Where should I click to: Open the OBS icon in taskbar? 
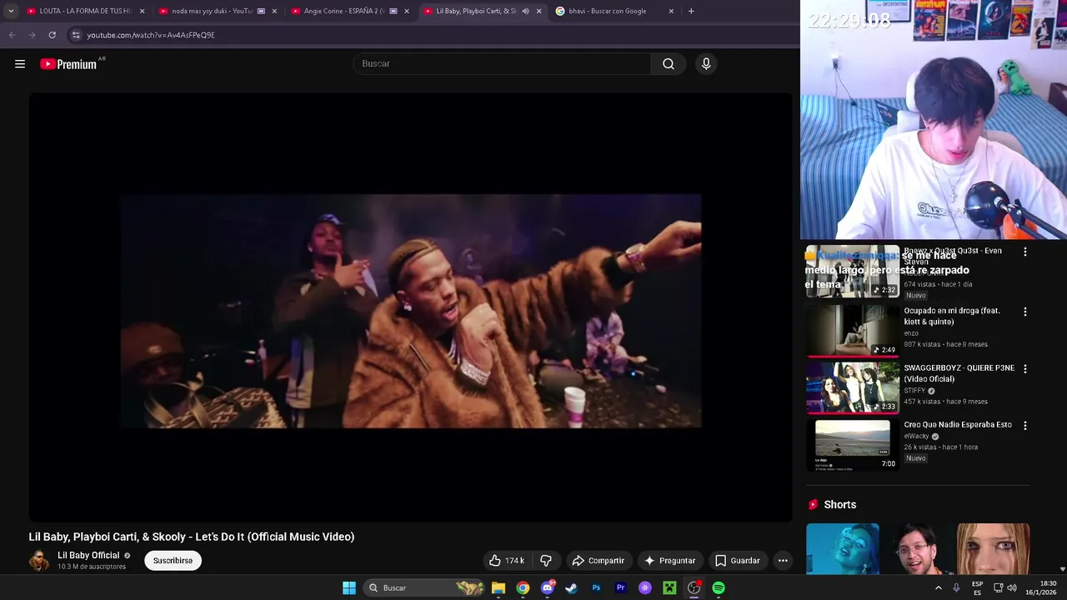click(694, 588)
